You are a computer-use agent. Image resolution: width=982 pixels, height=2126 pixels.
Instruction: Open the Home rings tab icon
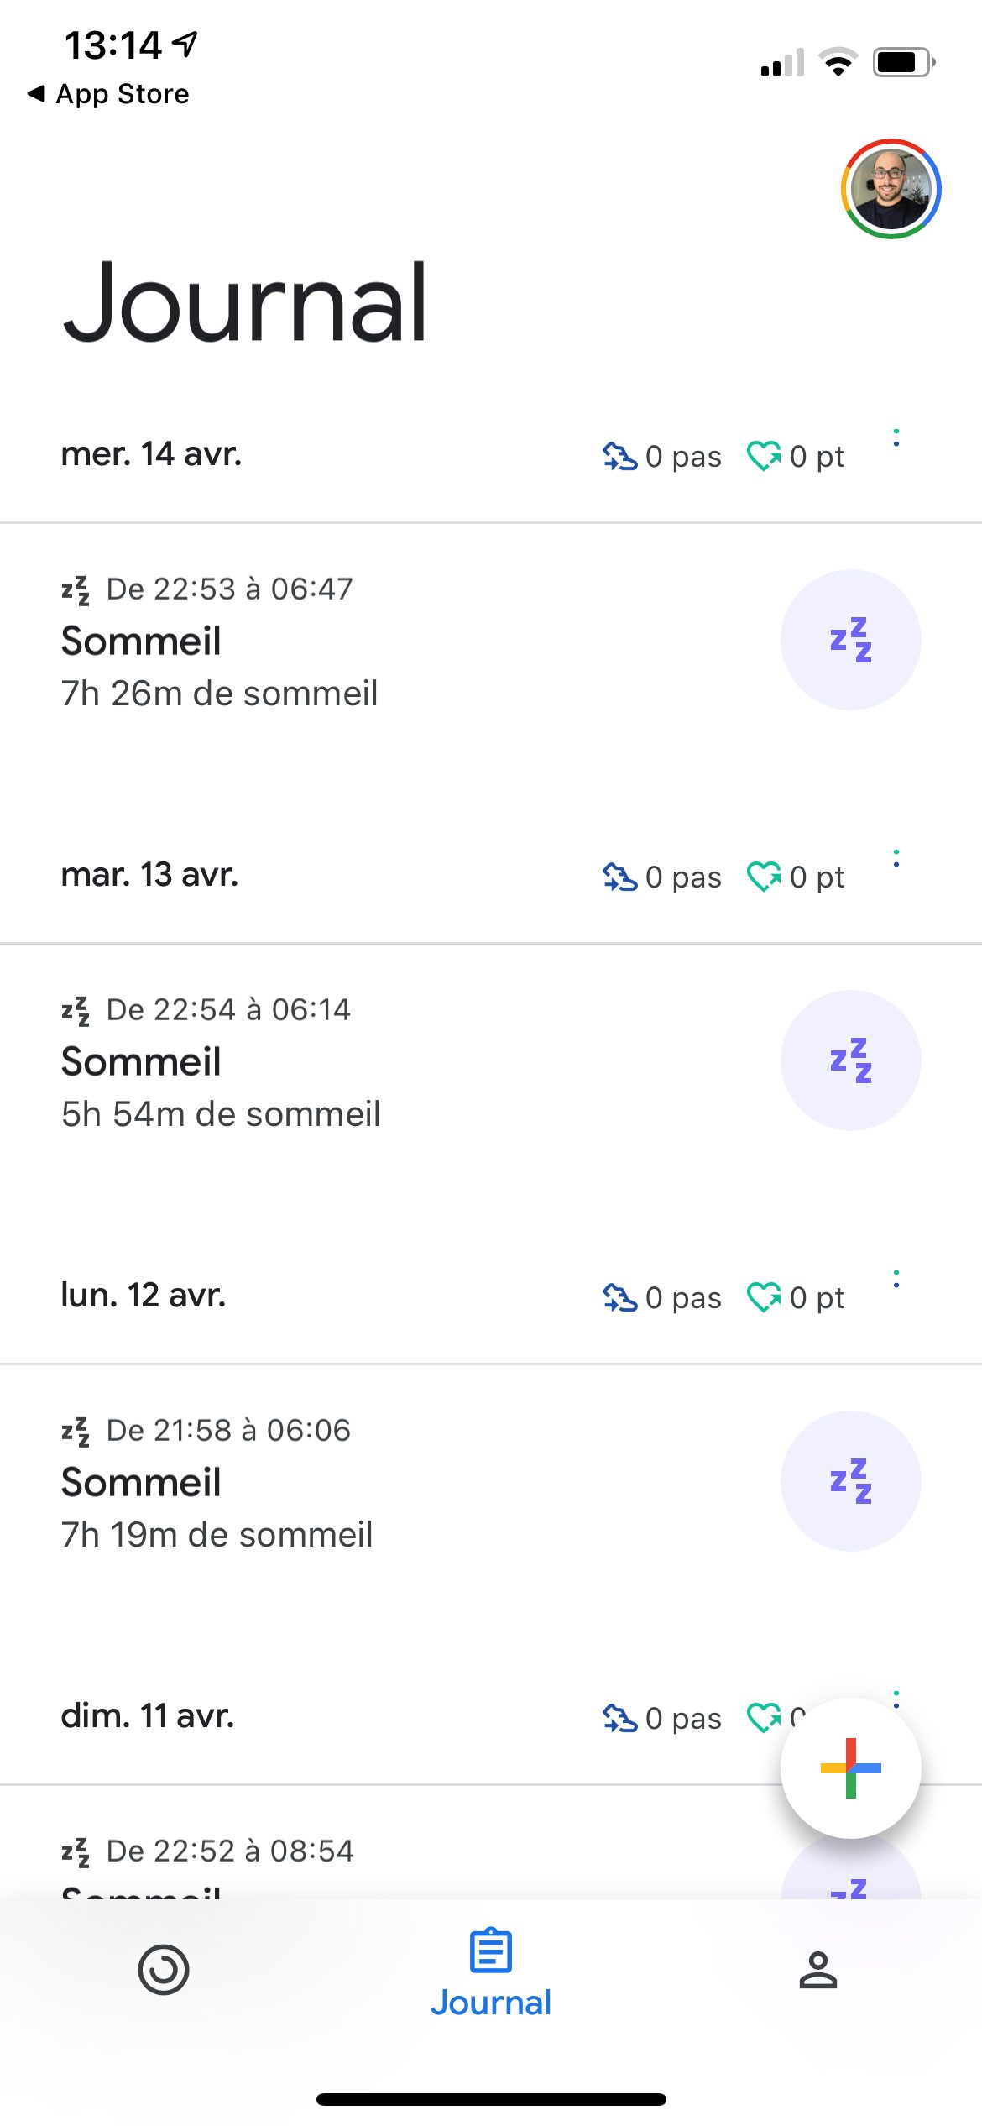164,1969
